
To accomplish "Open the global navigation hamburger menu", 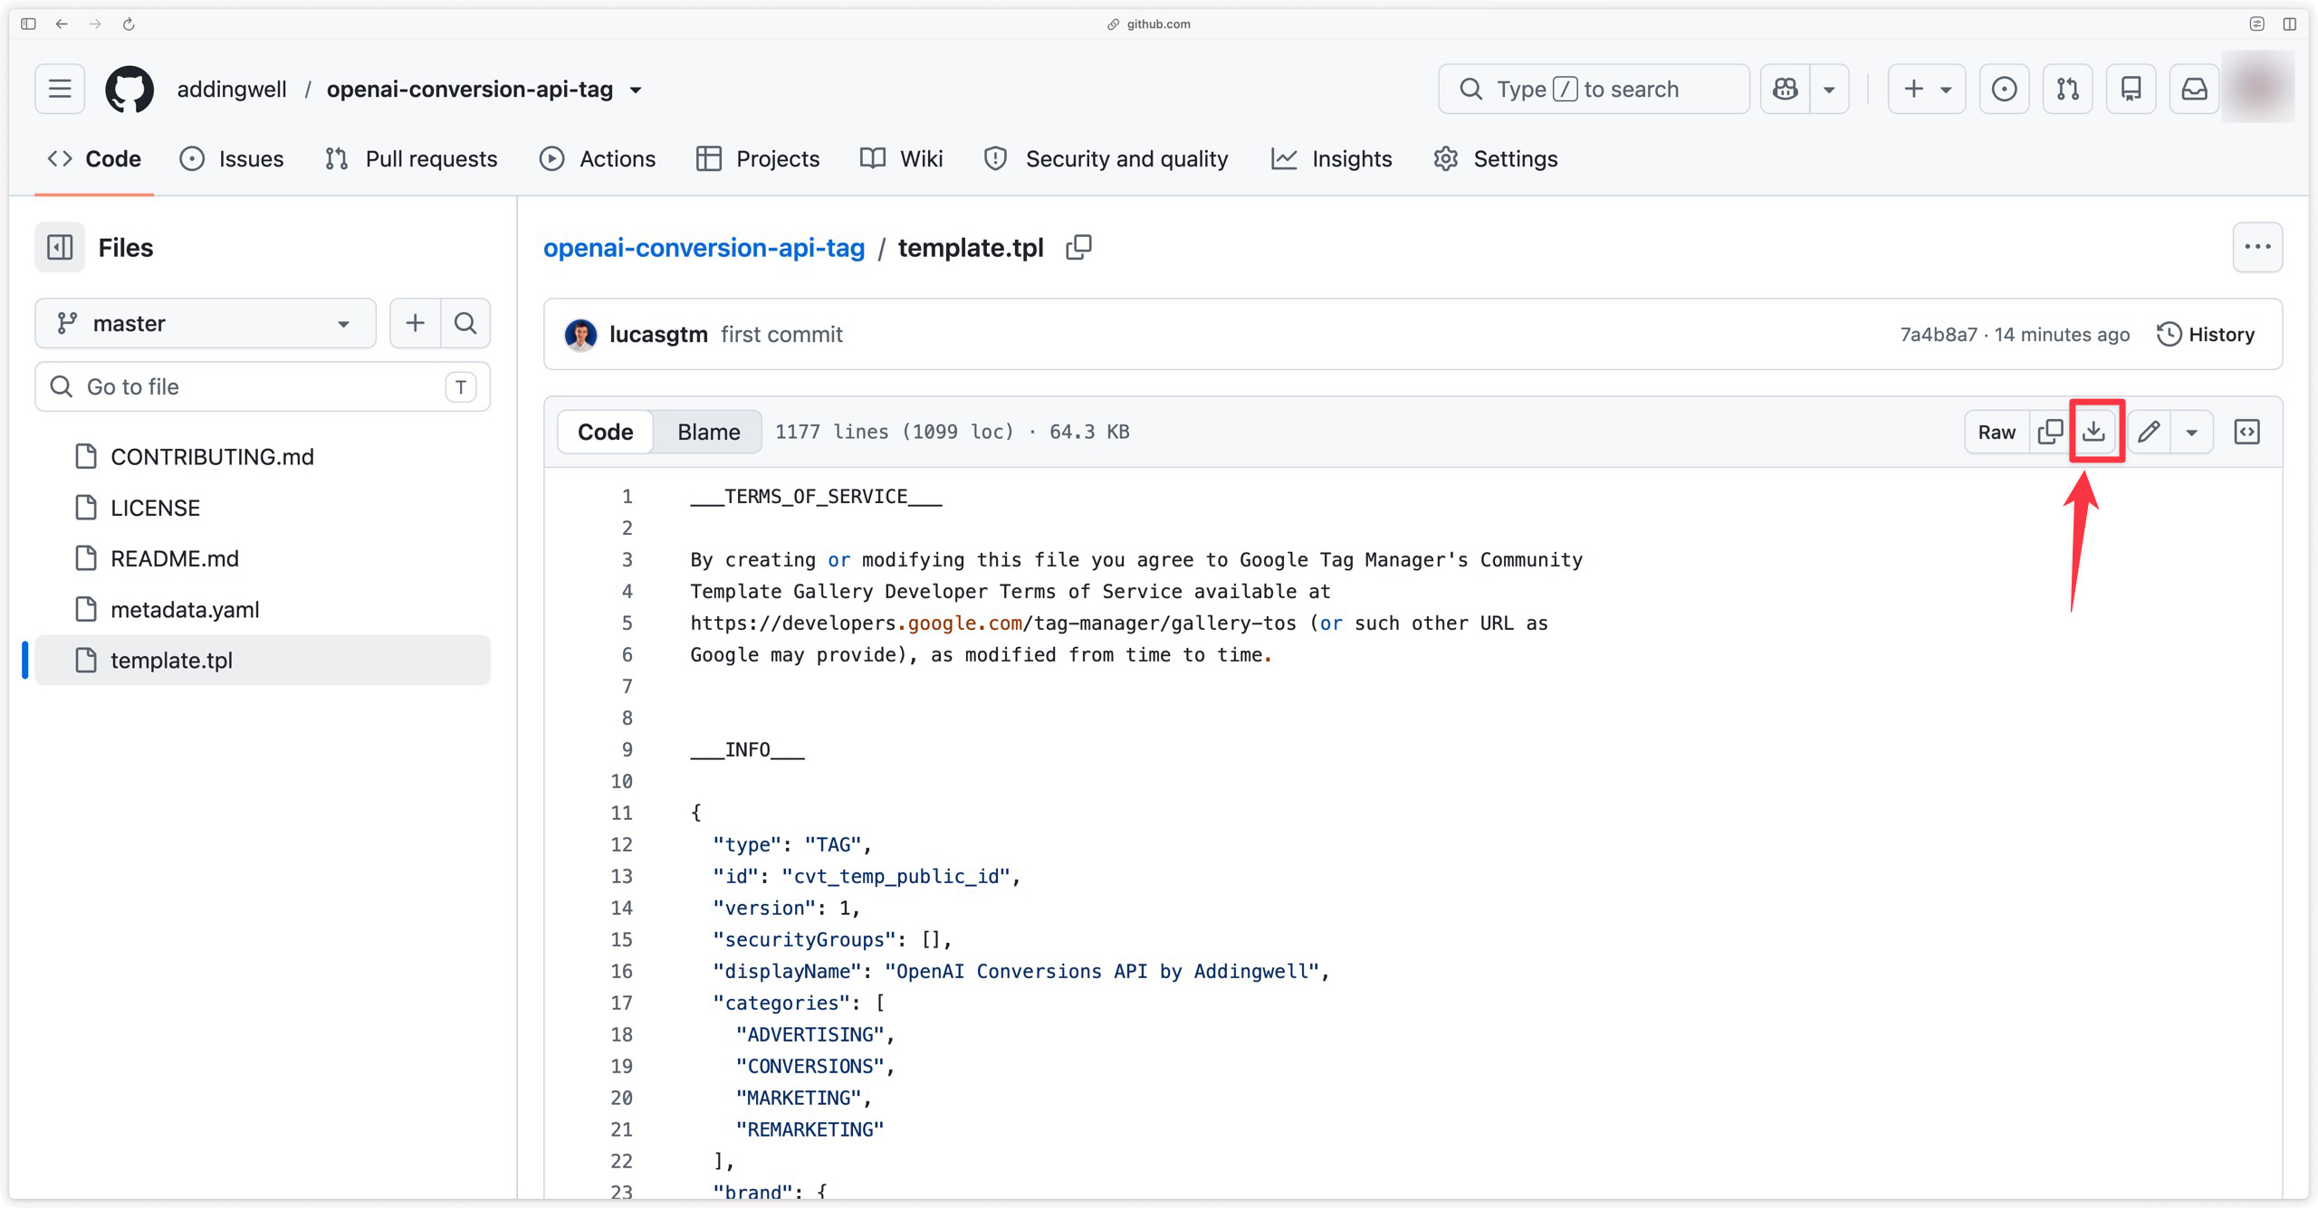I will [x=60, y=89].
